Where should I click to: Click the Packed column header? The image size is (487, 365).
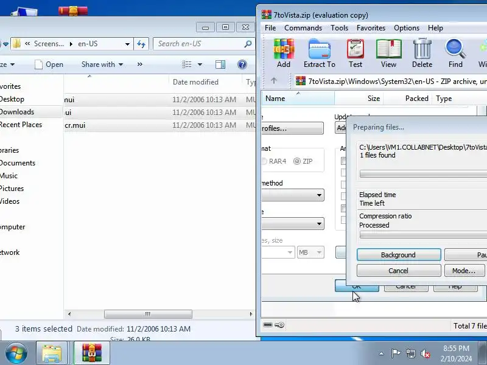point(407,99)
